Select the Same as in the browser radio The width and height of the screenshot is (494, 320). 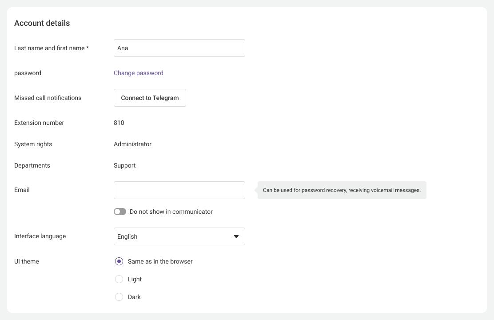coord(119,261)
